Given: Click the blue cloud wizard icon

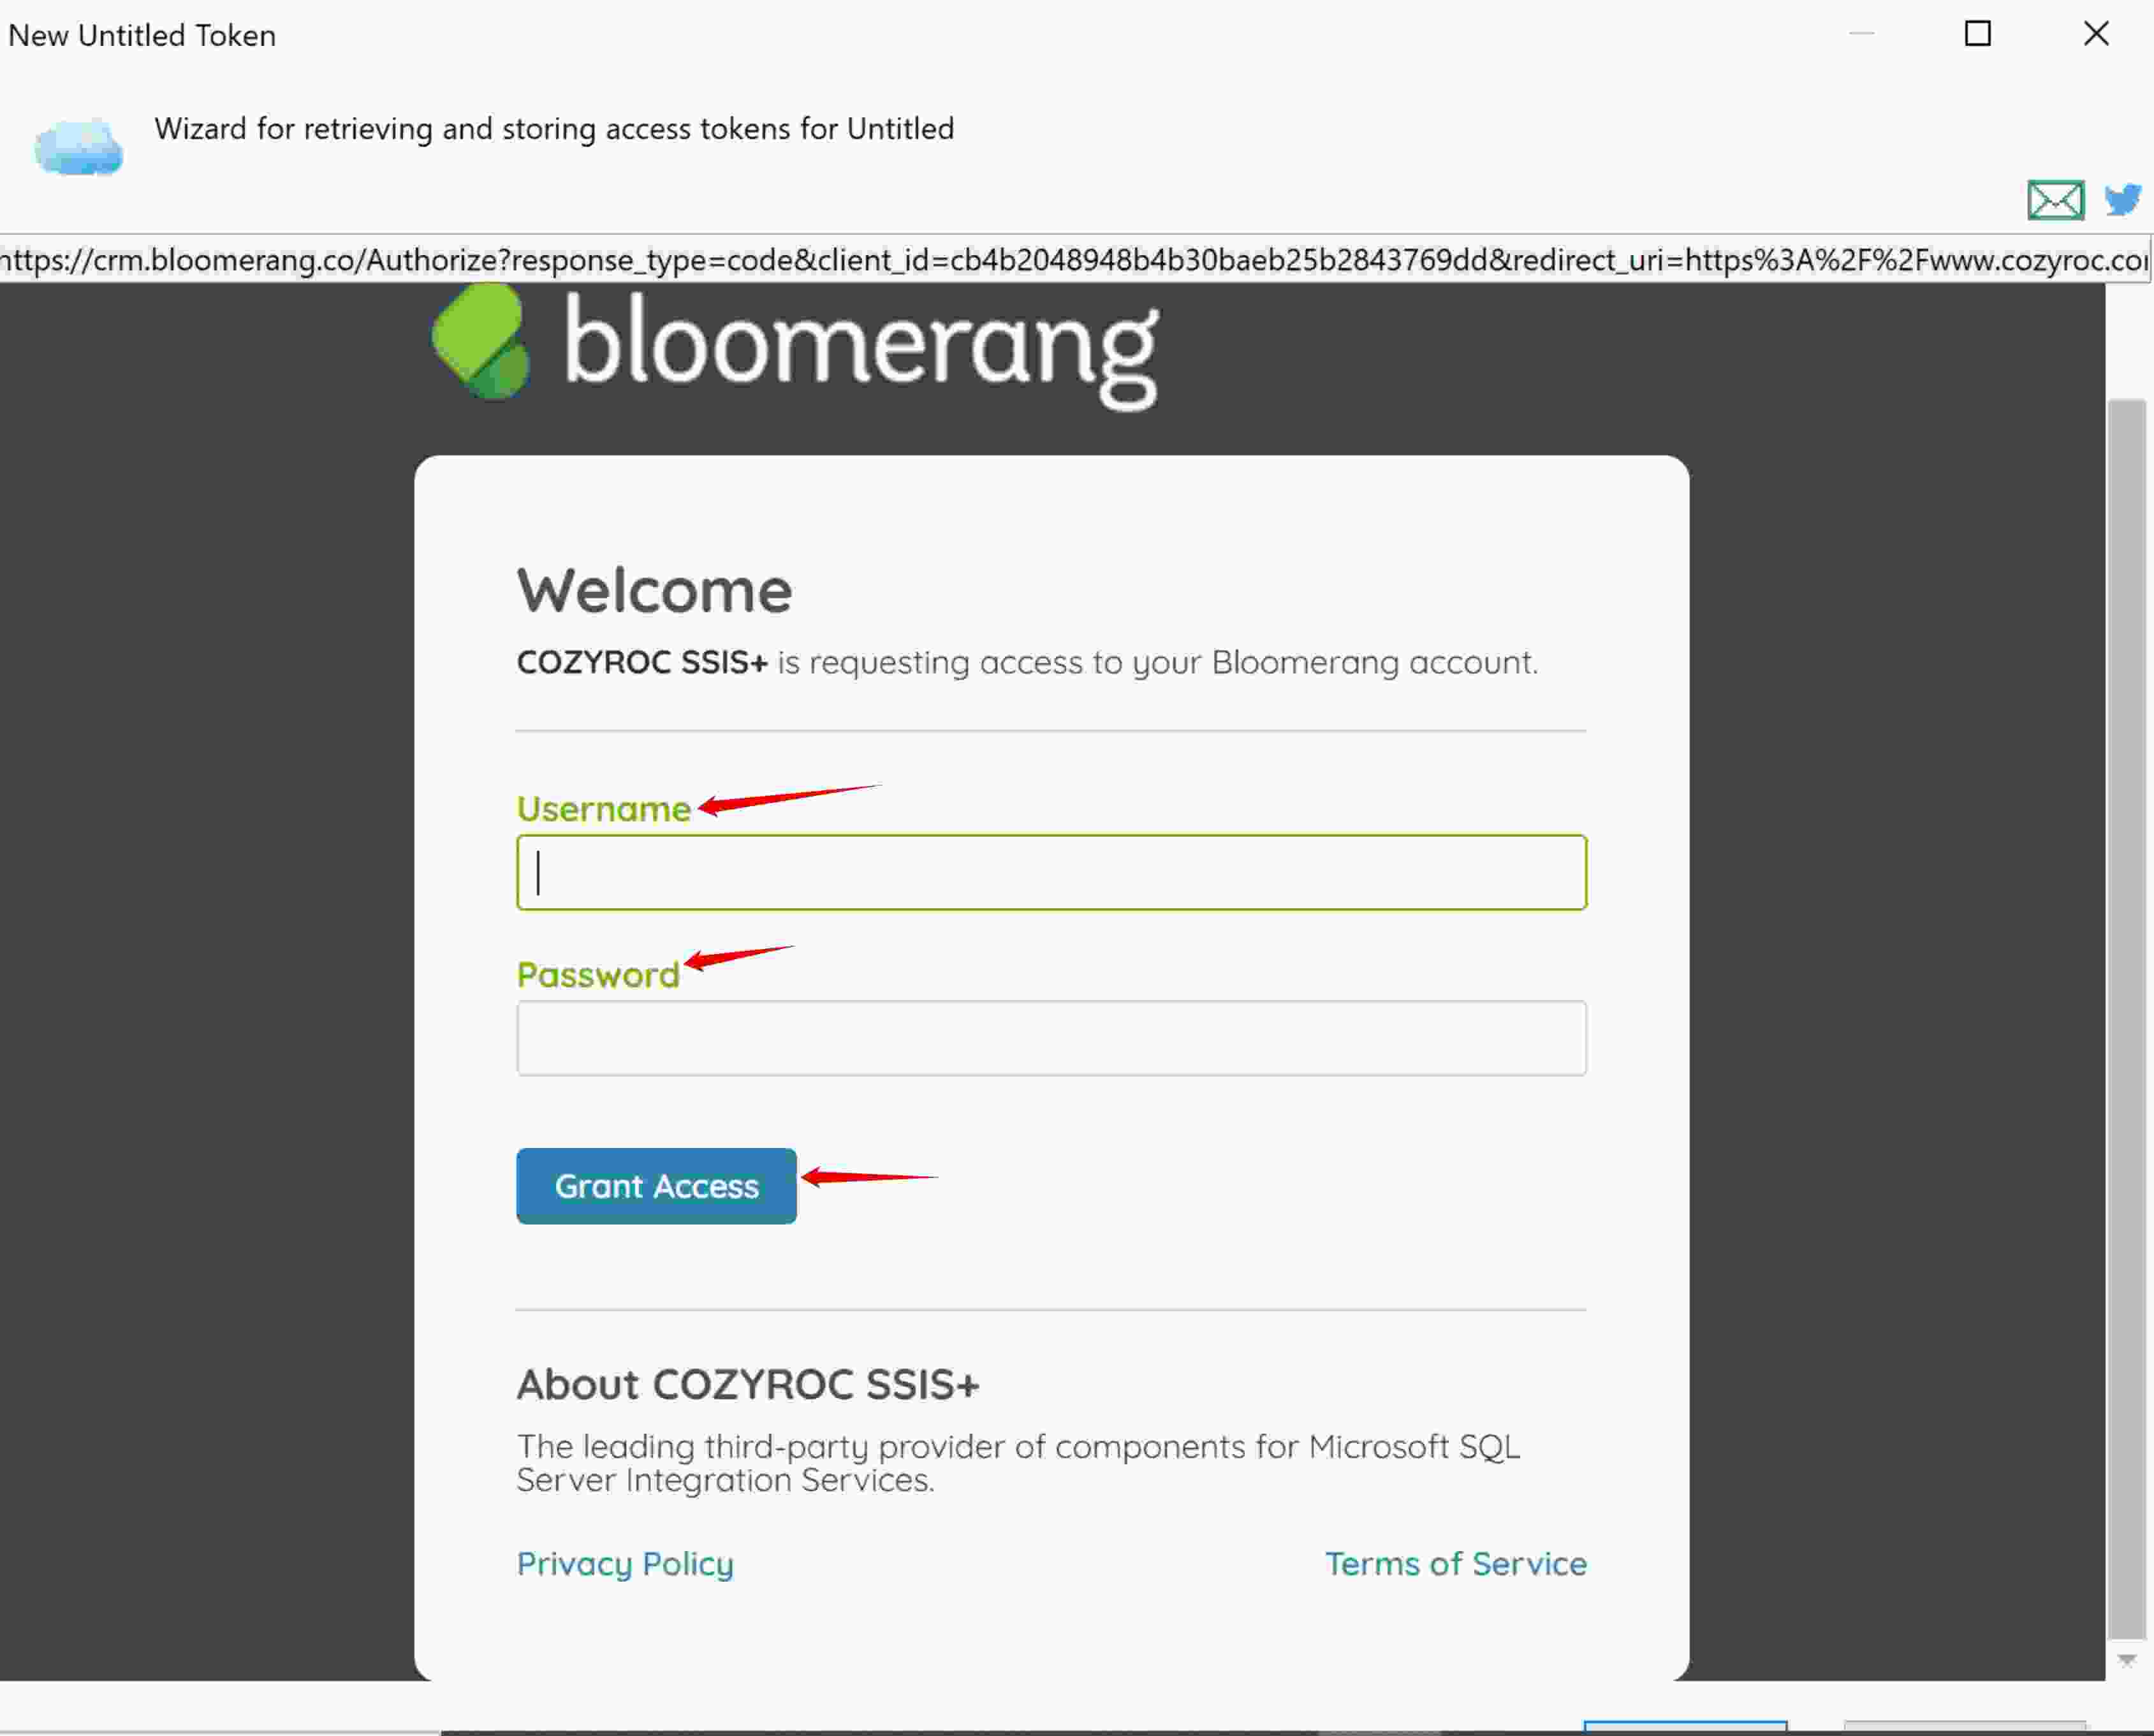Looking at the screenshot, I should [x=79, y=147].
